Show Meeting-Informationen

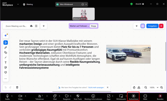tap(93, 97)
